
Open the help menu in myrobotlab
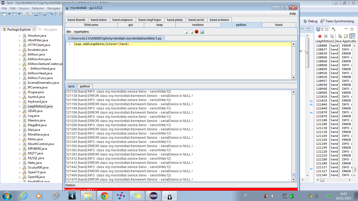293,14
